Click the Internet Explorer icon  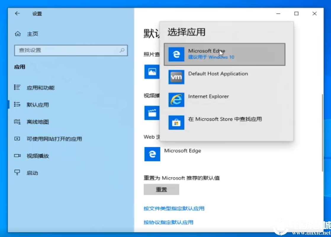click(x=176, y=100)
